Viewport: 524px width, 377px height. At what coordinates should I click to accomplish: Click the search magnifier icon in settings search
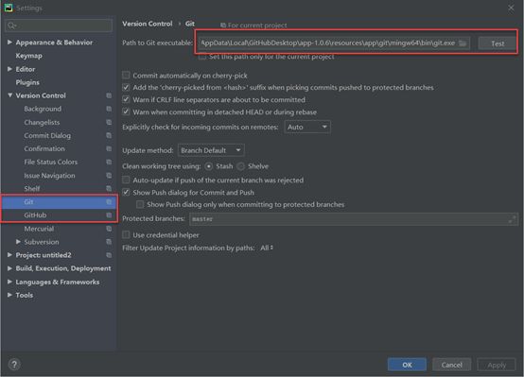pyautogui.click(x=11, y=26)
